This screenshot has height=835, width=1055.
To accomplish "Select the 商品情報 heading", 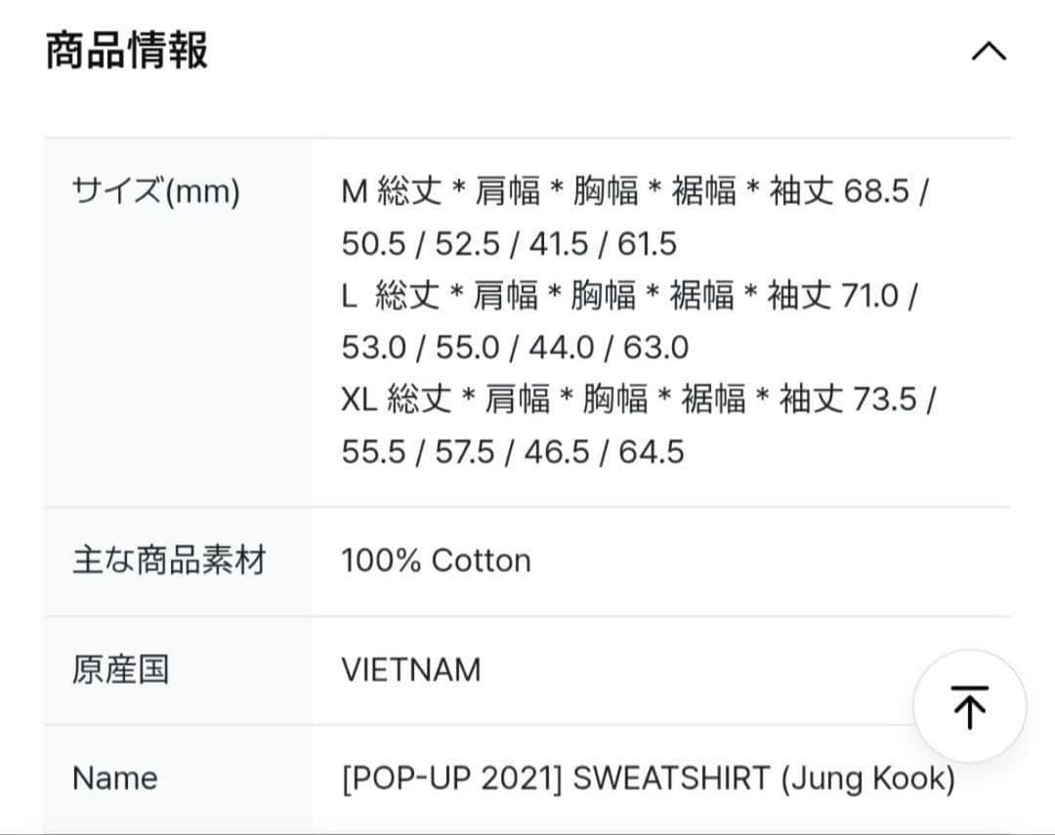I will click(x=126, y=51).
